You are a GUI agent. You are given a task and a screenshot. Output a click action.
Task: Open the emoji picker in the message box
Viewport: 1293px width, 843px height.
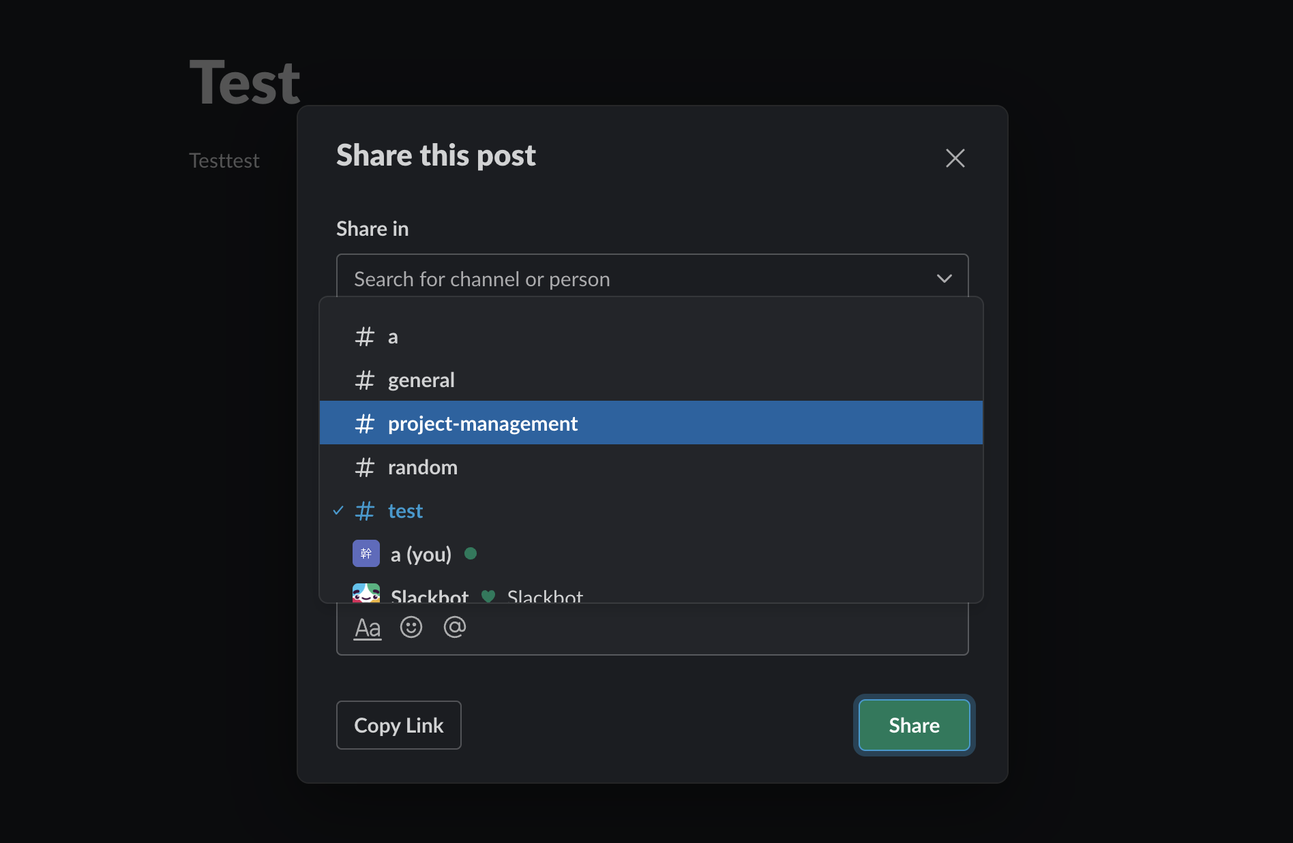411,627
